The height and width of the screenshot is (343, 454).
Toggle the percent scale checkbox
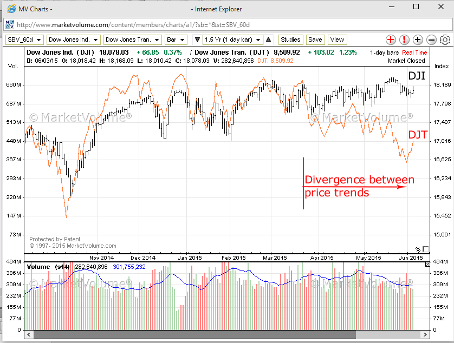click(x=425, y=249)
